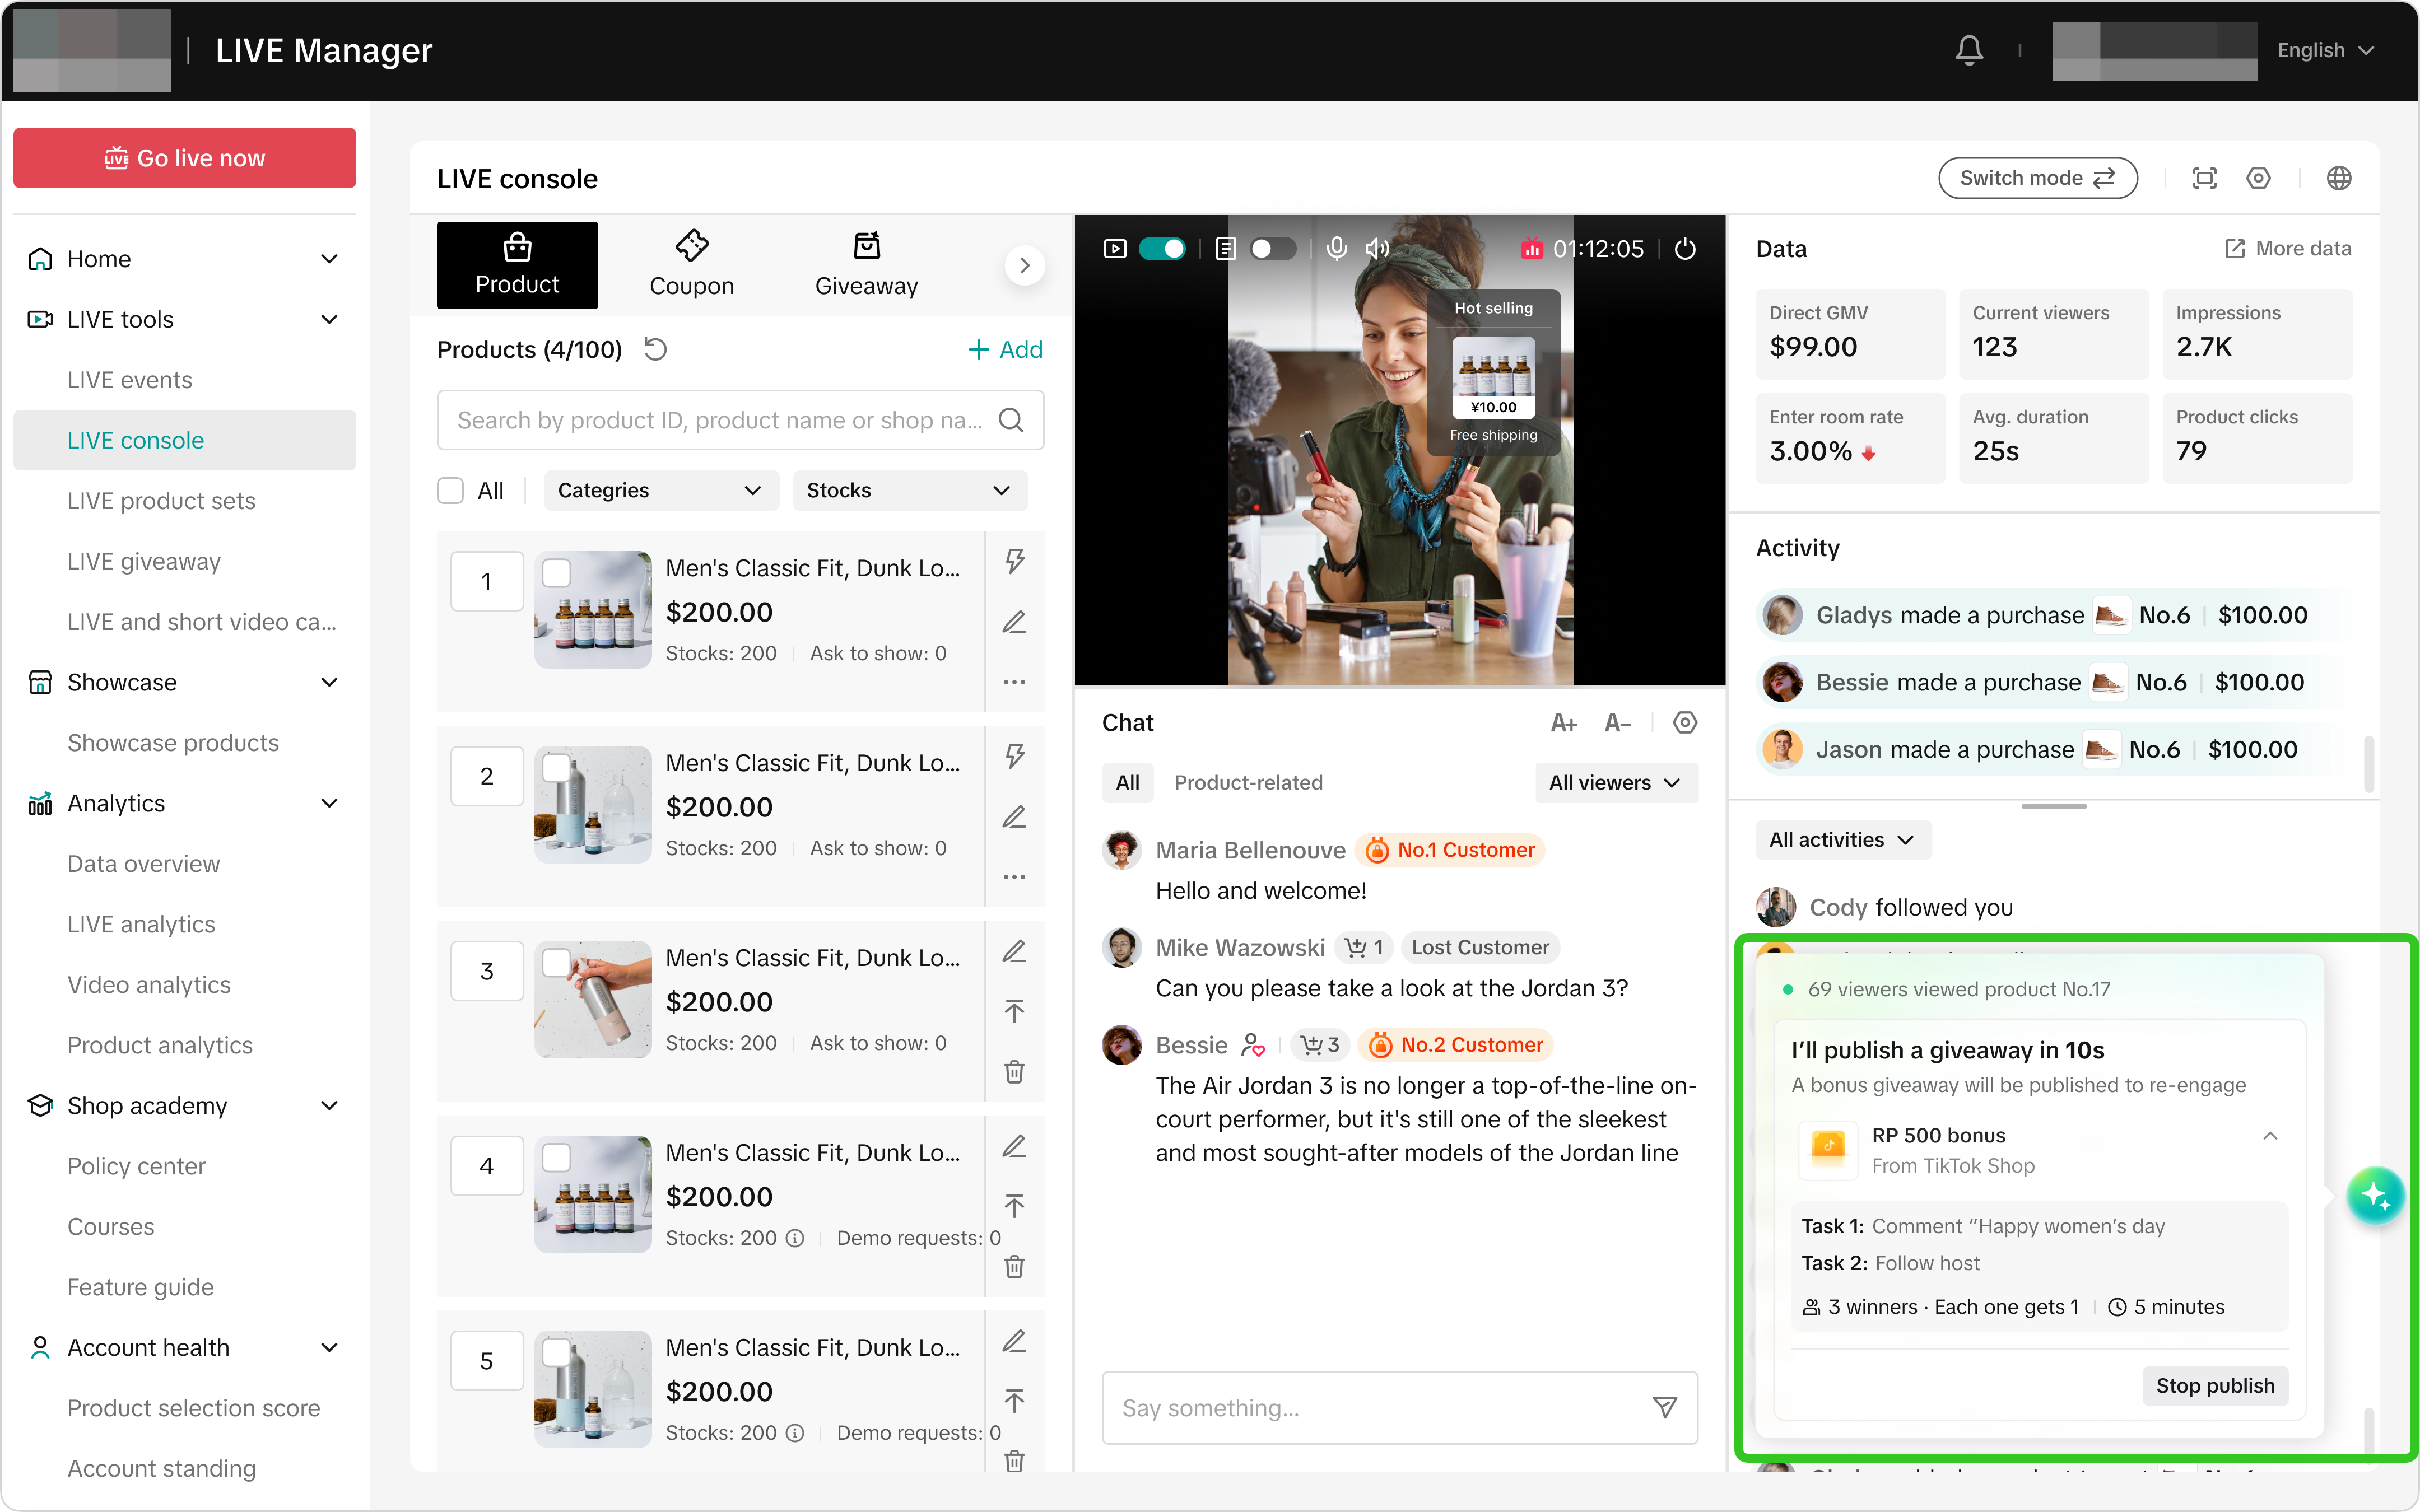
Task: Move product 3 to top
Action: [1014, 1011]
